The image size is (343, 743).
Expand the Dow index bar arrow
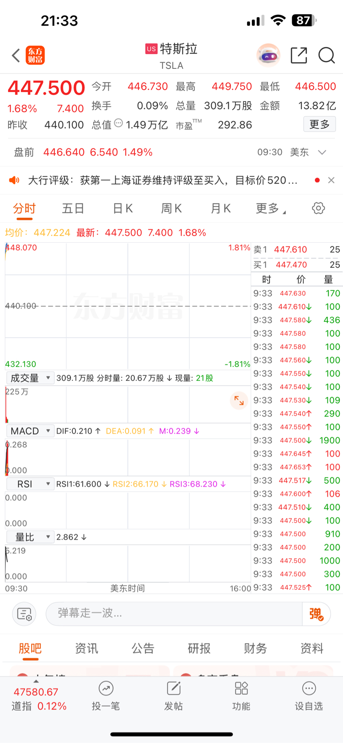(36, 681)
